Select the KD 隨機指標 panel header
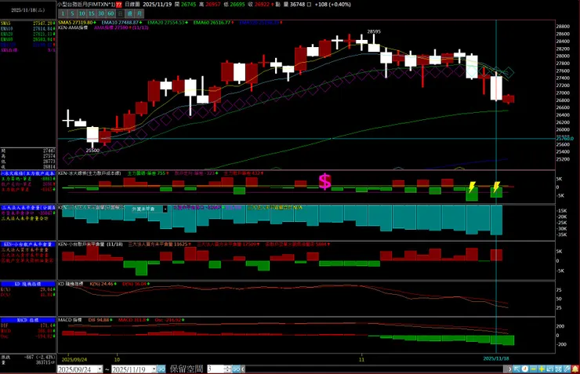The width and height of the screenshot is (580, 374). pos(28,284)
